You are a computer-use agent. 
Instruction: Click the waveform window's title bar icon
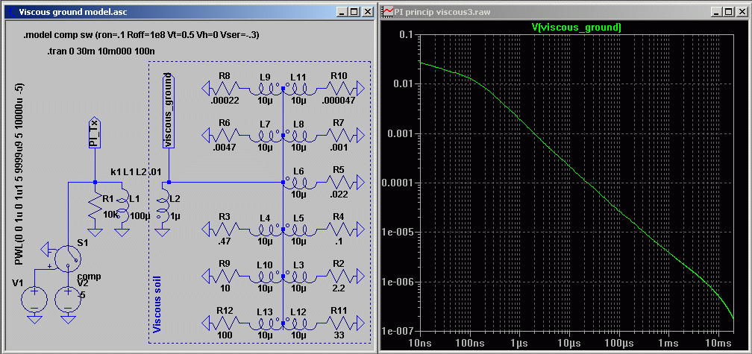(x=388, y=12)
